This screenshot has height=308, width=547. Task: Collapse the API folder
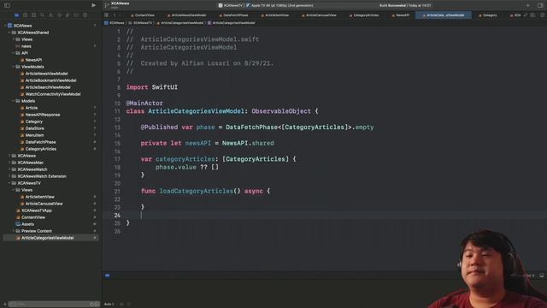(14, 53)
